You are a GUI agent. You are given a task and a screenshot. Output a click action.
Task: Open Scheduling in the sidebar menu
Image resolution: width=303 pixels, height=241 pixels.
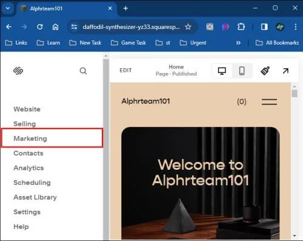point(32,182)
